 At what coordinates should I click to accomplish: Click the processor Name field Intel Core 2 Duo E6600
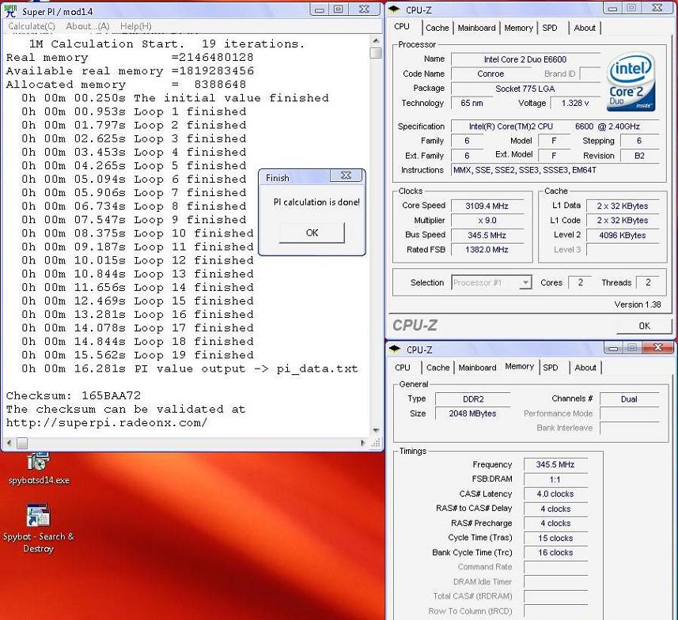click(525, 59)
